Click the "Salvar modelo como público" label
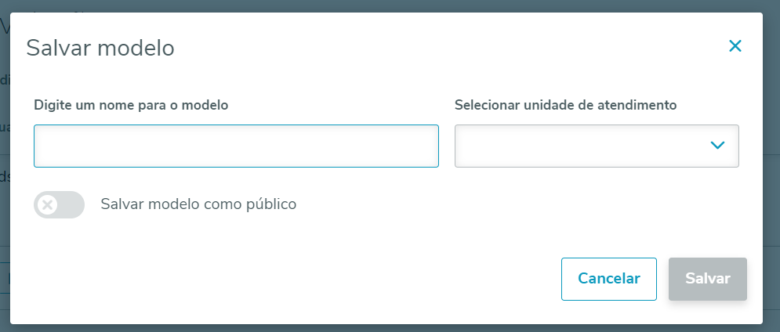The height and width of the screenshot is (332, 780). (198, 204)
